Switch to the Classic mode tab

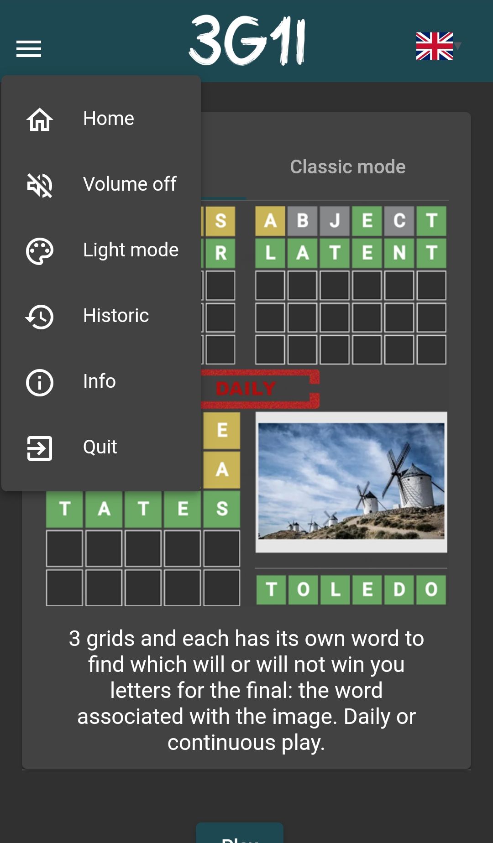(348, 167)
